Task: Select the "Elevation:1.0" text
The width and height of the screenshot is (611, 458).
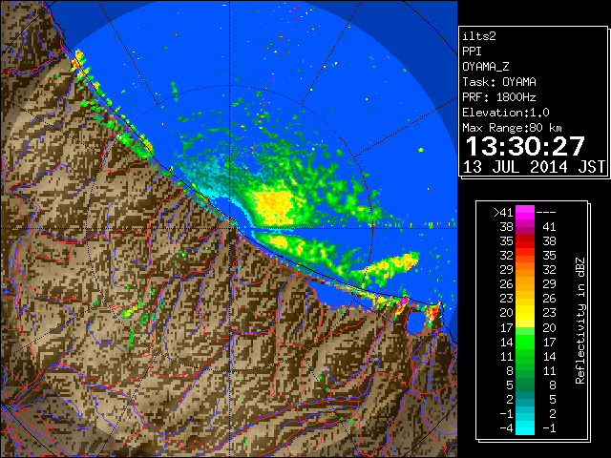Action: 506,113
